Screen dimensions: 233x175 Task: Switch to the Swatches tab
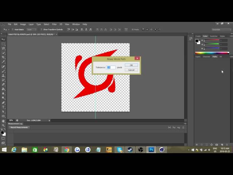coord(213,36)
